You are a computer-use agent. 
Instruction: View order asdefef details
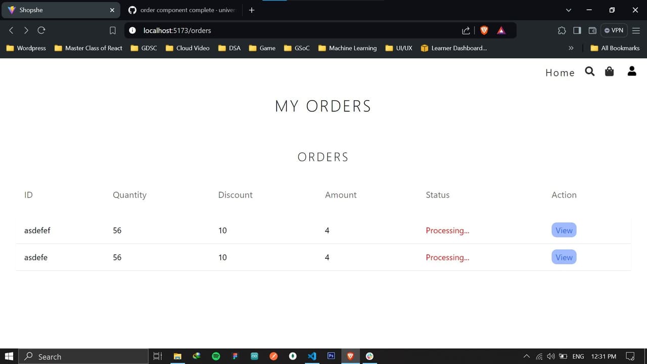(x=564, y=231)
